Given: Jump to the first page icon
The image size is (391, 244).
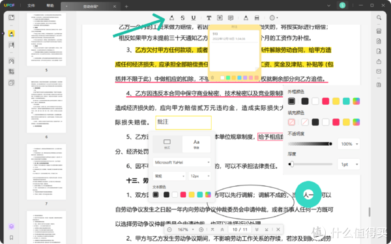Looking at the screenshot, I should click(212, 230).
